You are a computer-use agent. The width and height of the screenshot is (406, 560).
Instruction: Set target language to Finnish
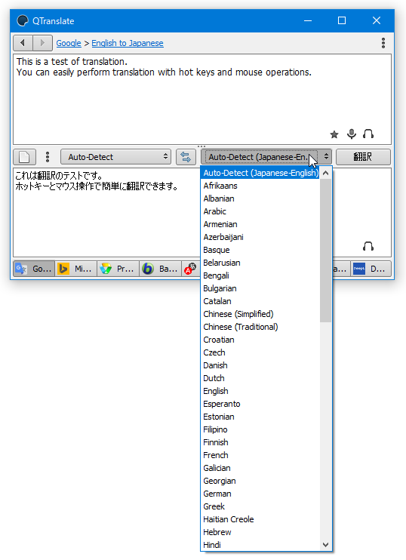point(260,443)
